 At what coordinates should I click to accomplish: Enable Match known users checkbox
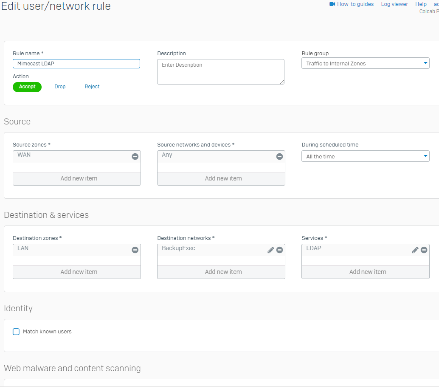coord(16,332)
